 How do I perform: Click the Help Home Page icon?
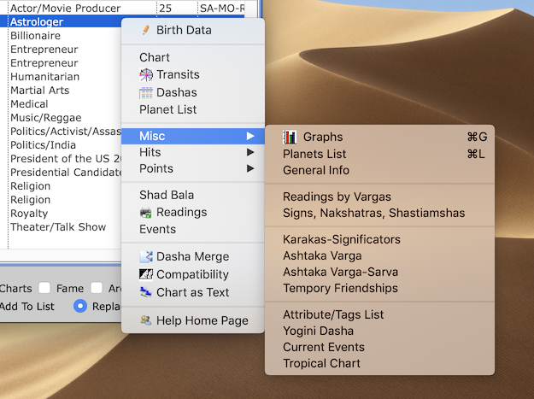tap(146, 321)
